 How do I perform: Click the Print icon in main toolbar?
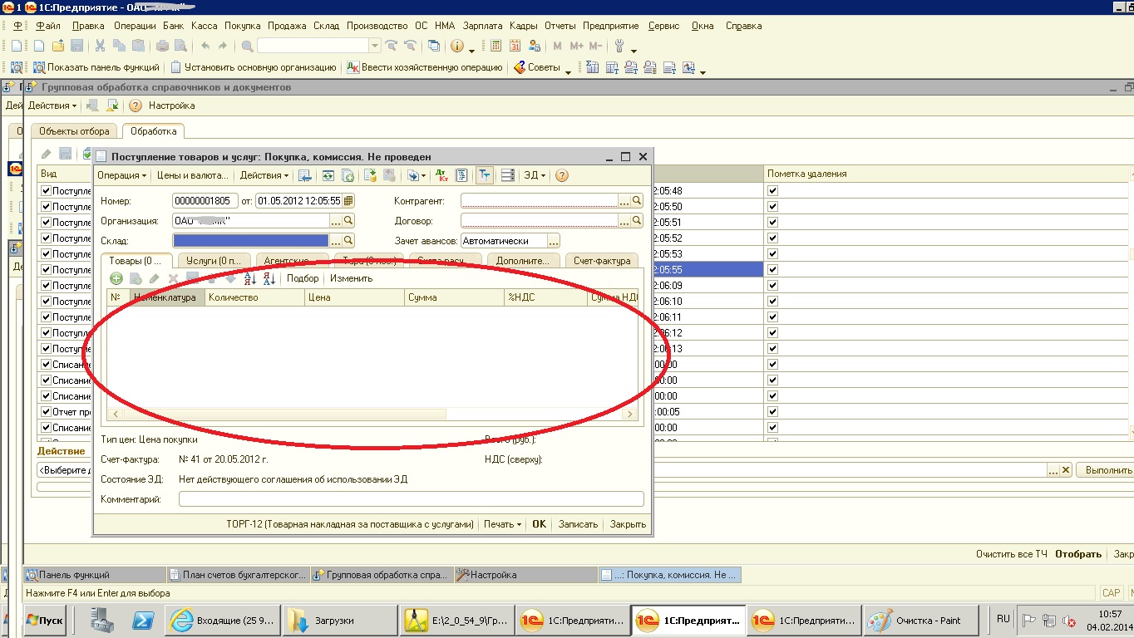tap(163, 46)
